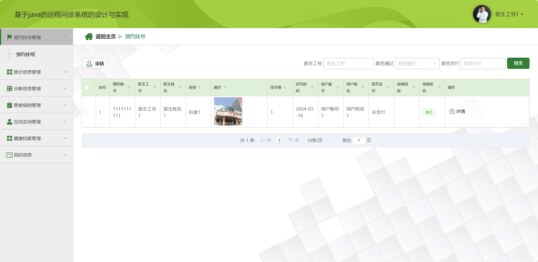This screenshot has width=538, height=262.
Task: Click the 医生工号 search input field
Action: (x=349, y=64)
